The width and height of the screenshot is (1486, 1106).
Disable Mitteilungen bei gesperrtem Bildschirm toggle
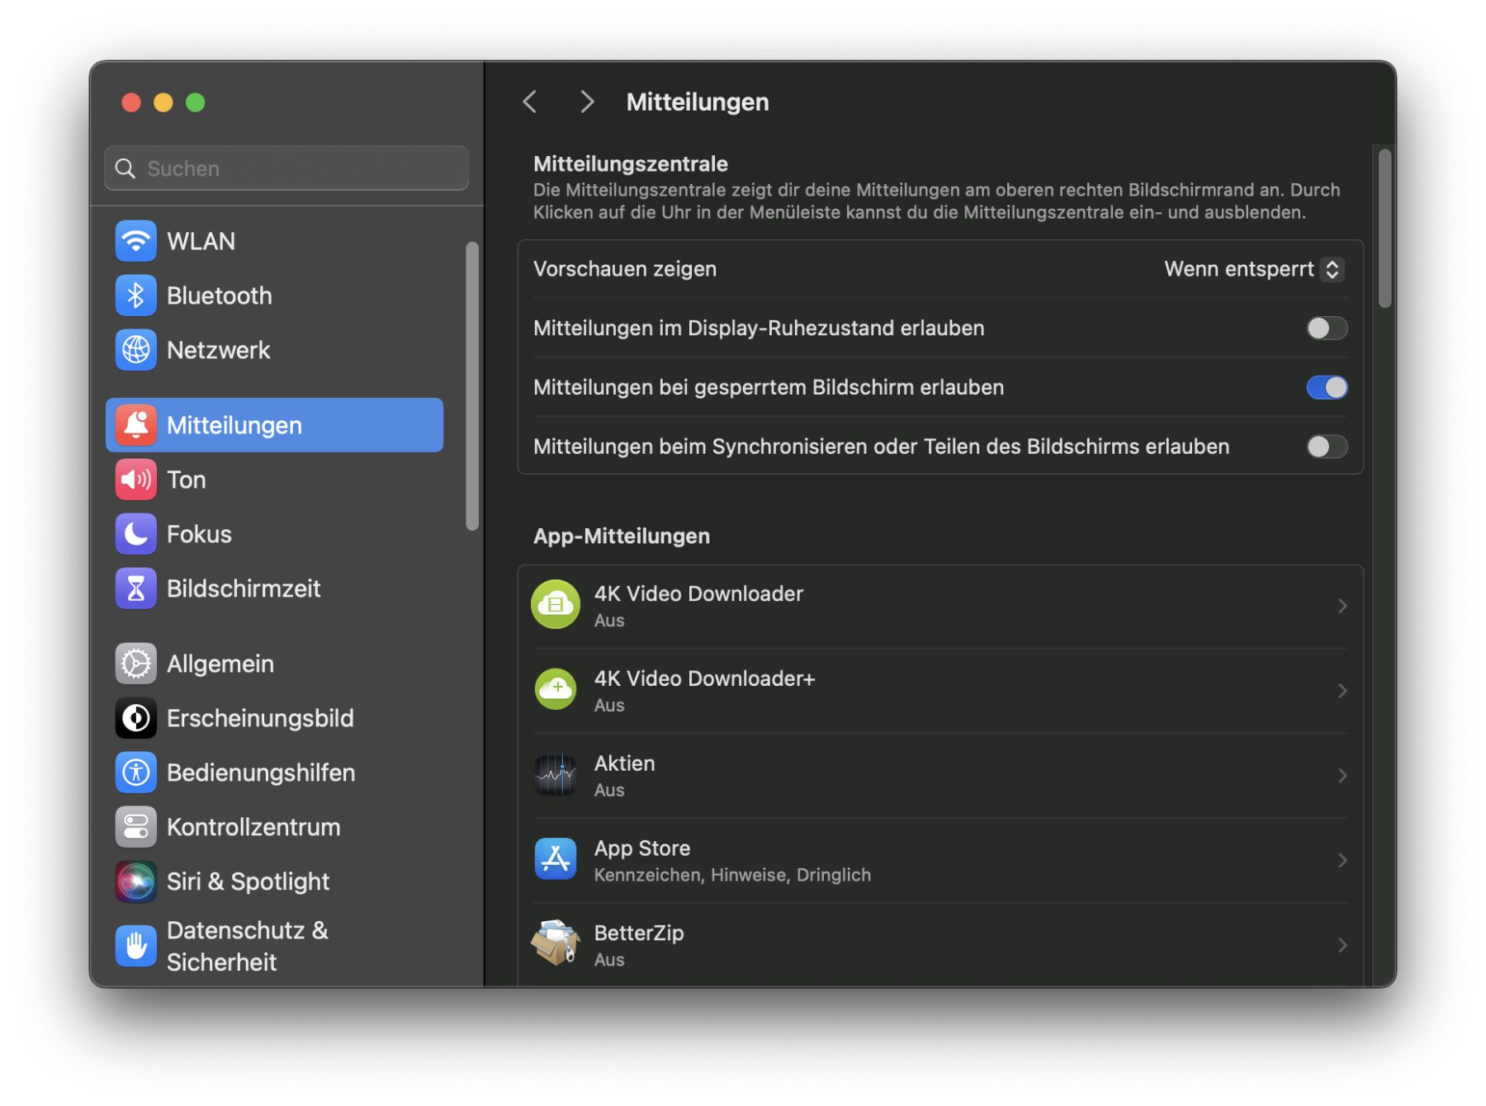point(1326,388)
